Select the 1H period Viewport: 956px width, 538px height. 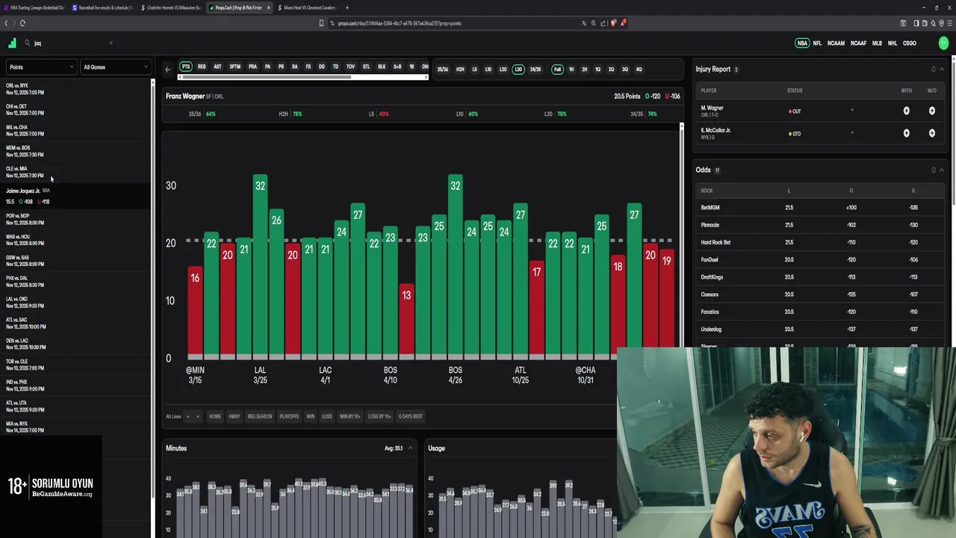[571, 69]
